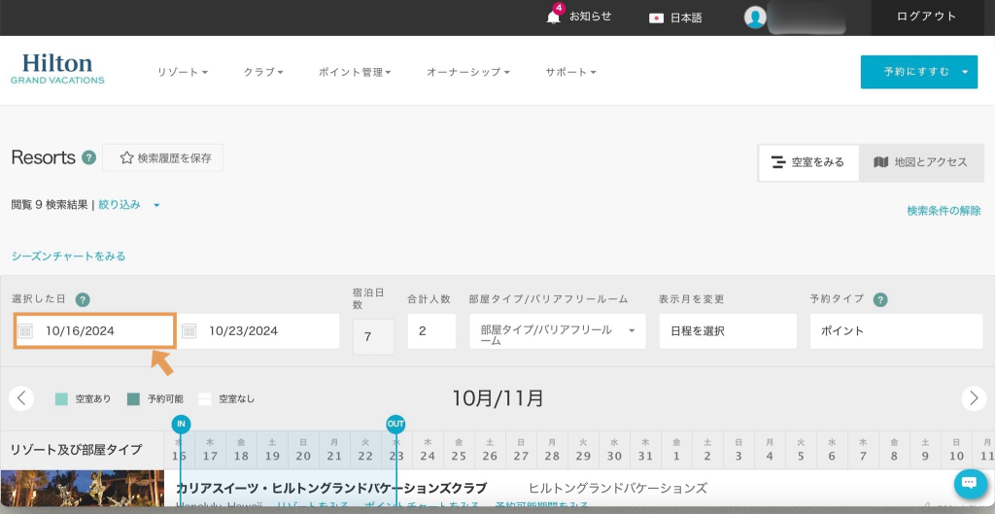This screenshot has height=514, width=995.
Task: Click help icon beside 選択した日 label
Action: 83,299
